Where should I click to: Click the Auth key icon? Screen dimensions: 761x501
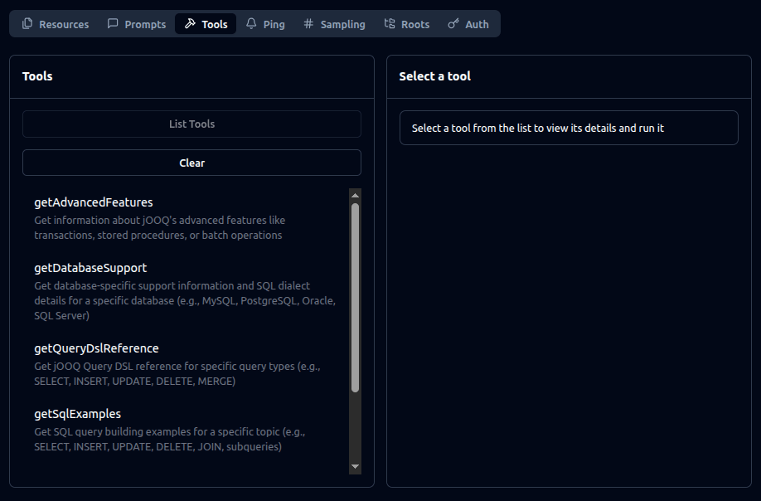453,24
